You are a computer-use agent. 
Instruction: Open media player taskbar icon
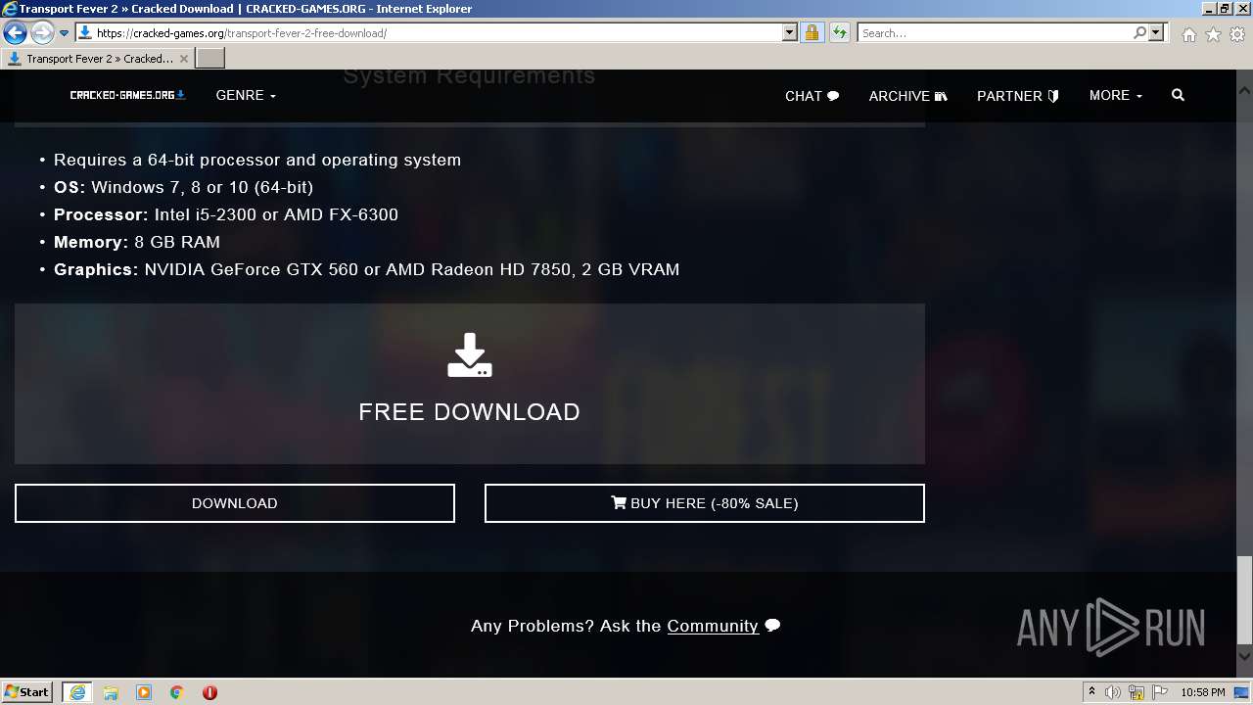(144, 692)
